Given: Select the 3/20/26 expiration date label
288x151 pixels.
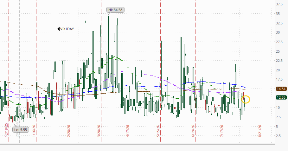Looking at the screenshot, I should click(x=99, y=131).
